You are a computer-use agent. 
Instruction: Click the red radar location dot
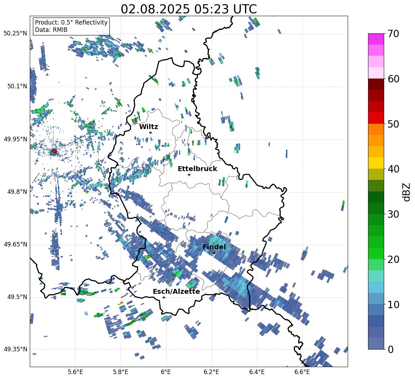coord(54,151)
